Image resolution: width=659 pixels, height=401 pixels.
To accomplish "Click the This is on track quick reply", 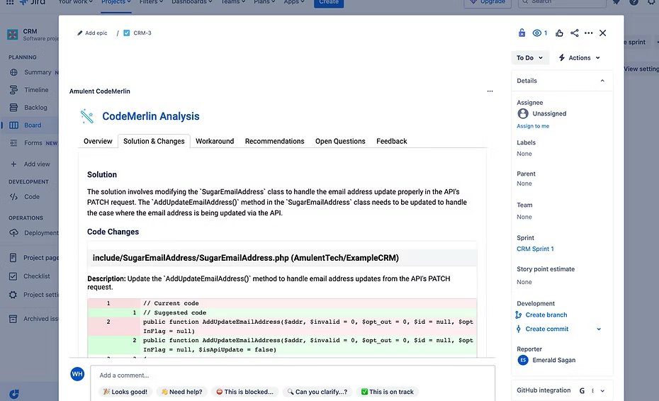I will click(x=388, y=392).
